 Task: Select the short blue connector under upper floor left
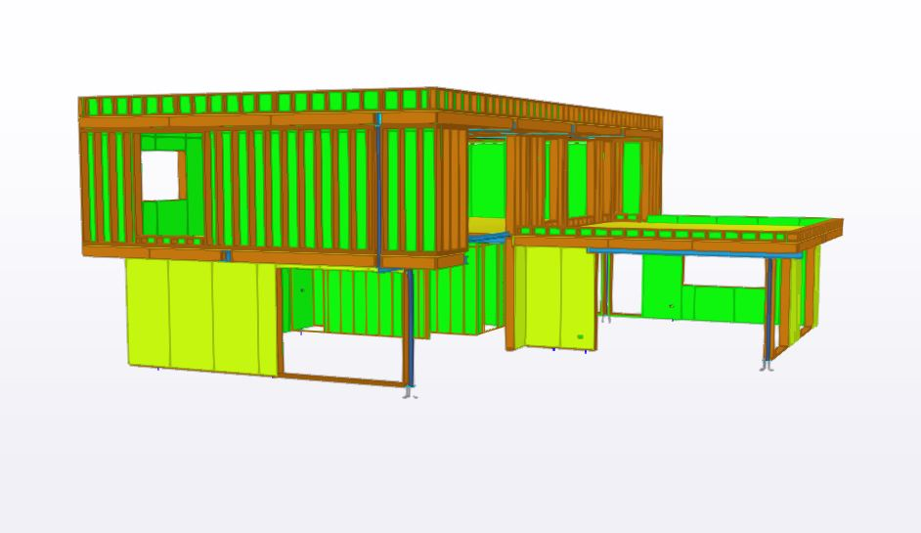[x=226, y=256]
